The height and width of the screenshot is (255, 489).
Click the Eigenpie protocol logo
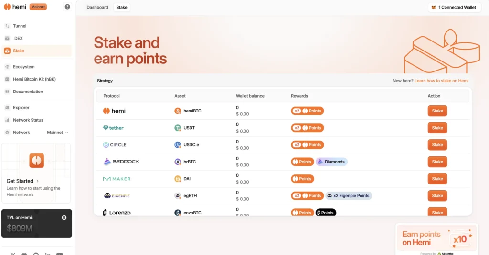[117, 195]
